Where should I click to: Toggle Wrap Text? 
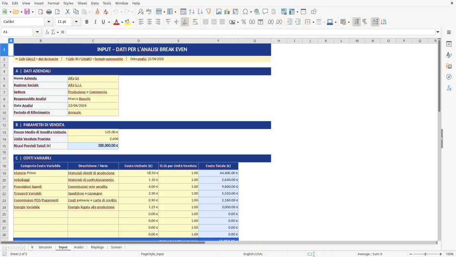pos(195,22)
